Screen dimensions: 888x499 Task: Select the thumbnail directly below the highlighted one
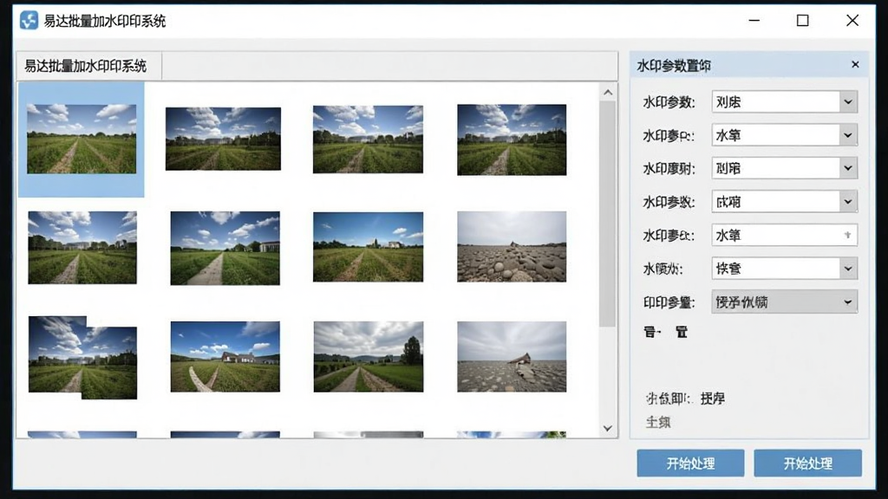82,247
